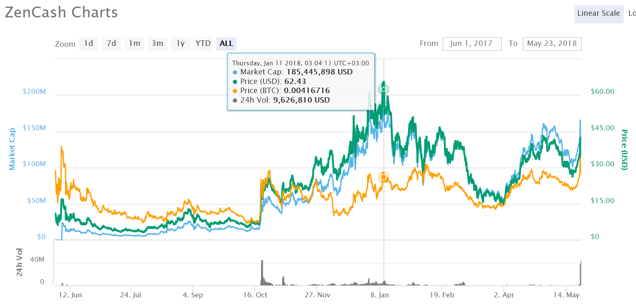Select the YTD zoom range
The image size is (636, 306).
[203, 43]
